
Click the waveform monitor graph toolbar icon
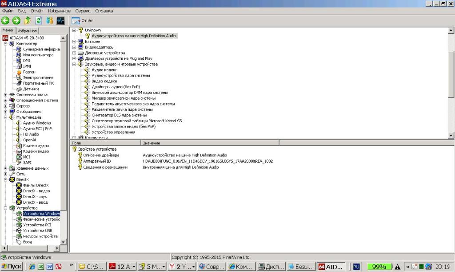pyautogui.click(x=60, y=20)
